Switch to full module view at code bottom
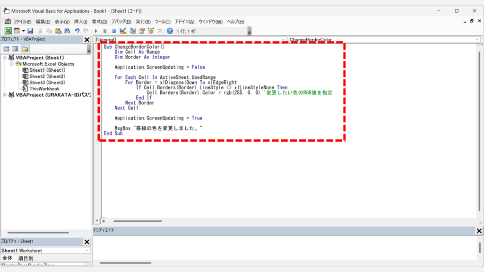This screenshot has height=272, width=484. (x=104, y=221)
